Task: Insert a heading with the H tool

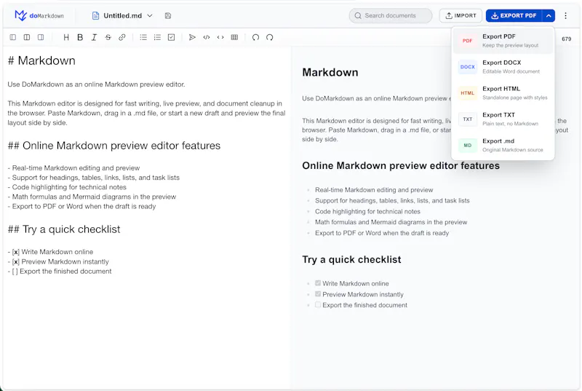Action: [x=66, y=37]
